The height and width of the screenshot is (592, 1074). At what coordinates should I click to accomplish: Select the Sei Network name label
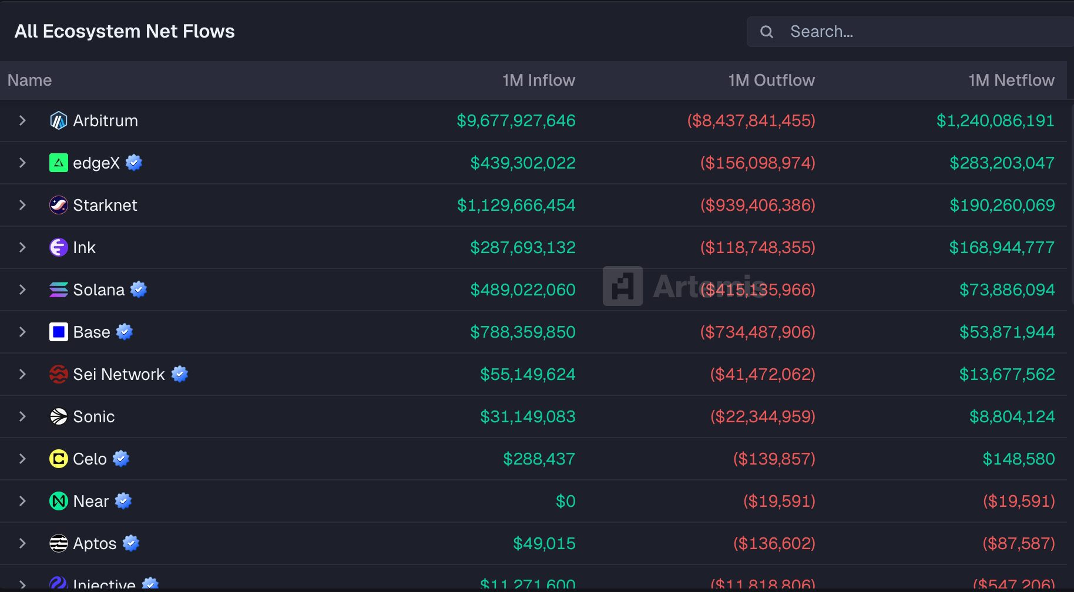[x=119, y=375]
